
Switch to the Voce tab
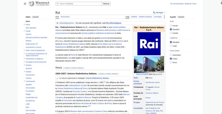57,17
